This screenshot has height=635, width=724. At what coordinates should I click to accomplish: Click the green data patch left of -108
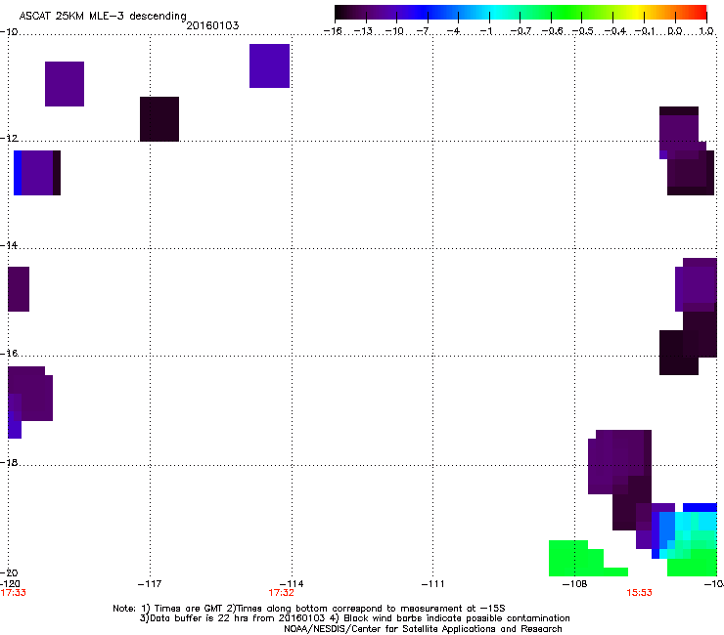tap(583, 559)
